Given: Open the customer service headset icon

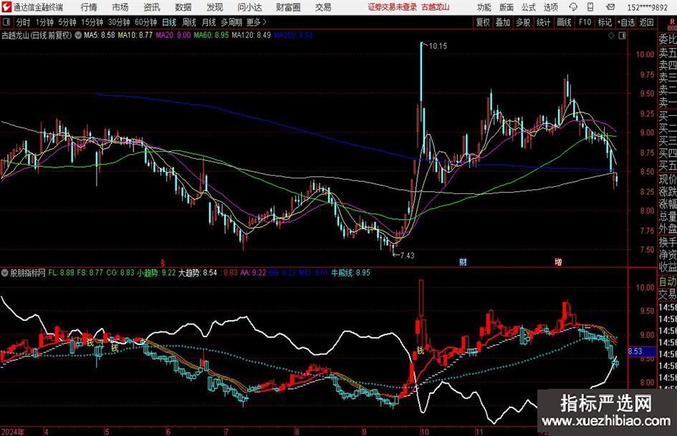Looking at the screenshot, I should pyautogui.click(x=573, y=7).
